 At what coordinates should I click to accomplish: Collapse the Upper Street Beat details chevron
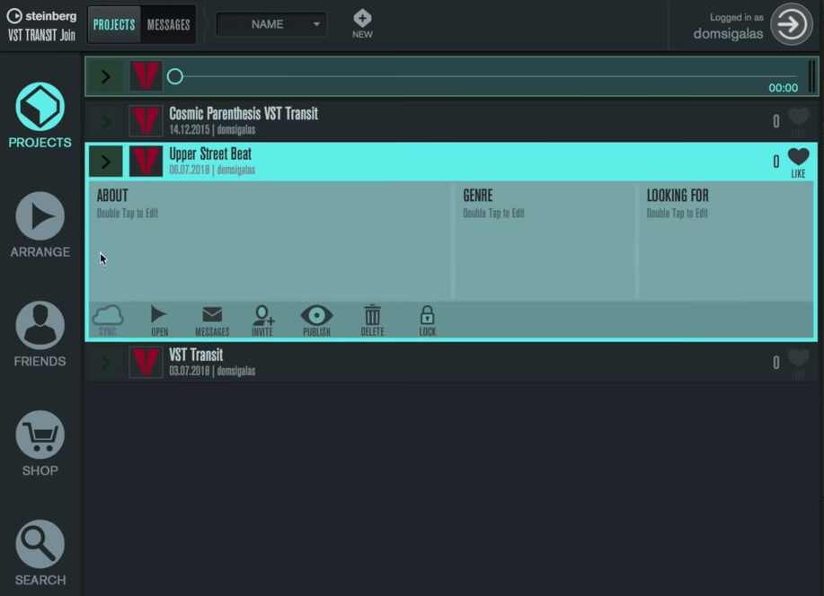click(x=106, y=162)
